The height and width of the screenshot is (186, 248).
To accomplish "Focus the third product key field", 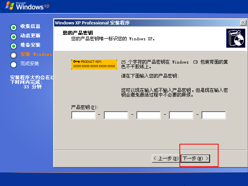I will tap(148, 115).
